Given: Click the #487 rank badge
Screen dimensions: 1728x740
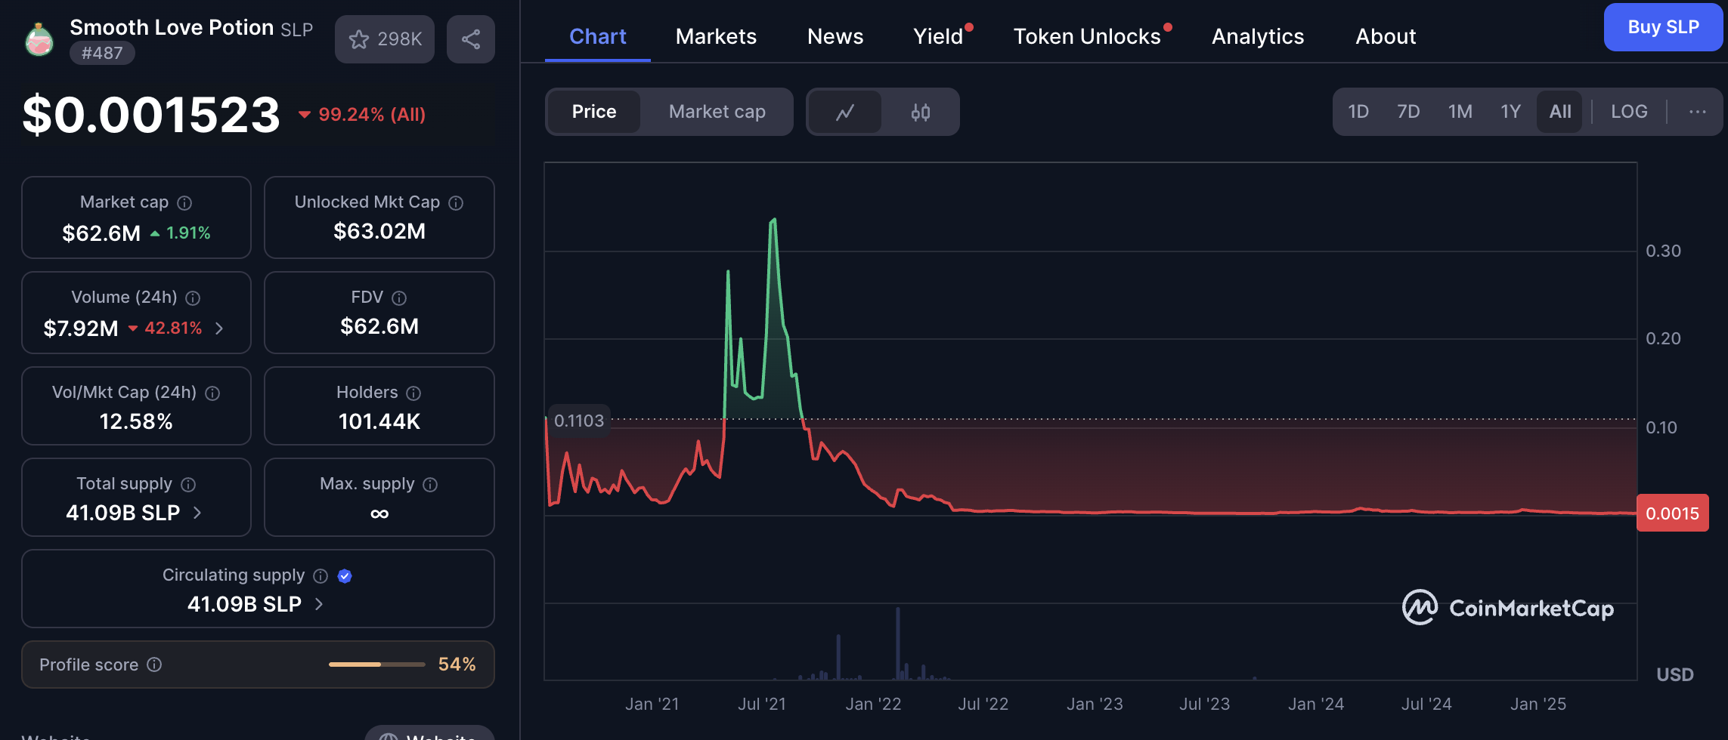Looking at the screenshot, I should pyautogui.click(x=102, y=53).
